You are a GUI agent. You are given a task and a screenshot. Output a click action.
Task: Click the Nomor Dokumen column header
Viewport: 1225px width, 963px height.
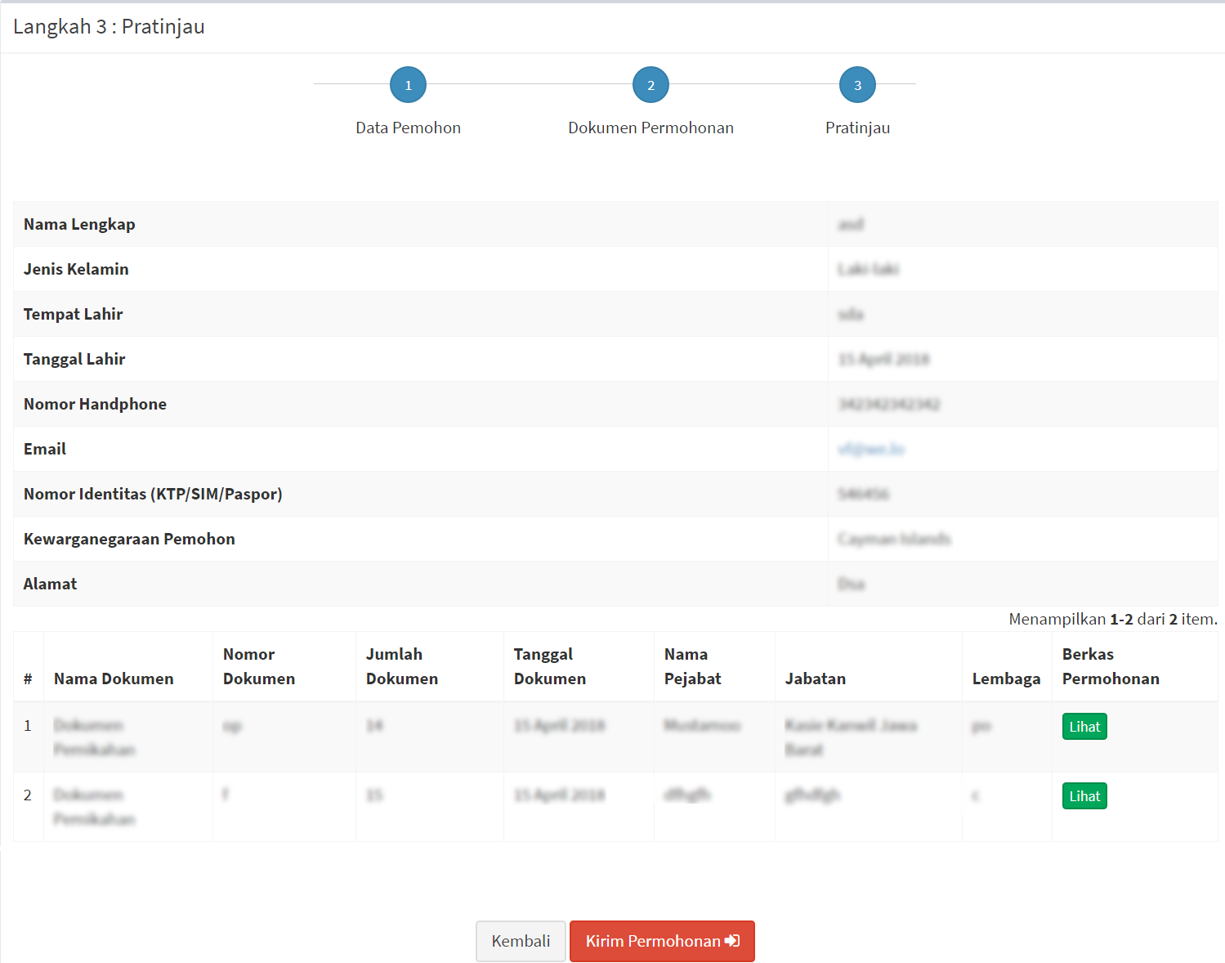pos(258,666)
